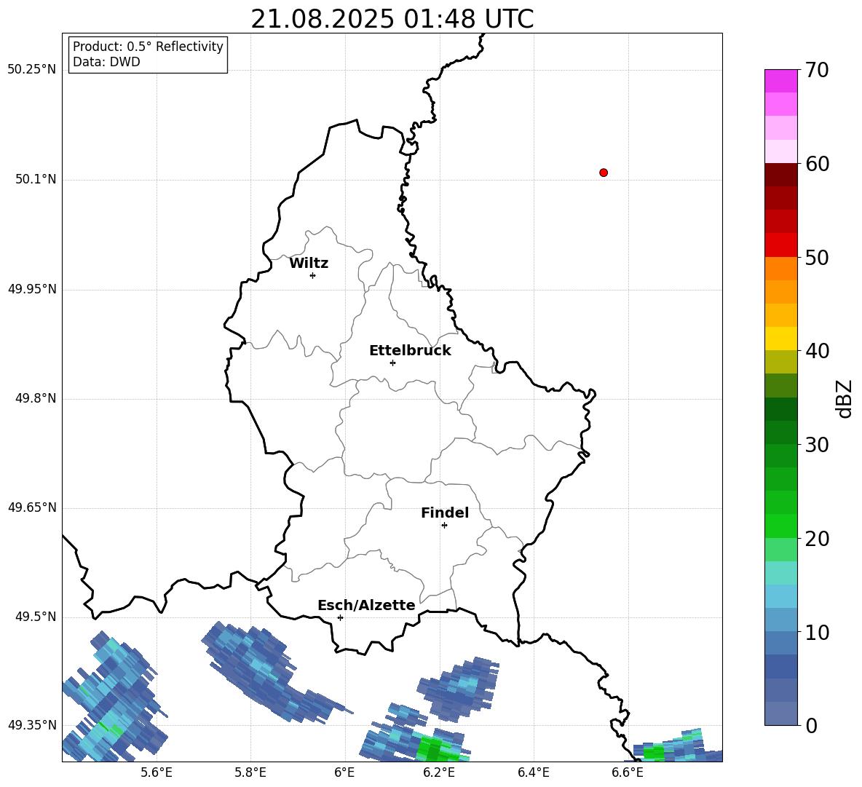The height and width of the screenshot is (787, 862).
Task: Click the Esch/Alzette location cross marker
Action: (340, 617)
